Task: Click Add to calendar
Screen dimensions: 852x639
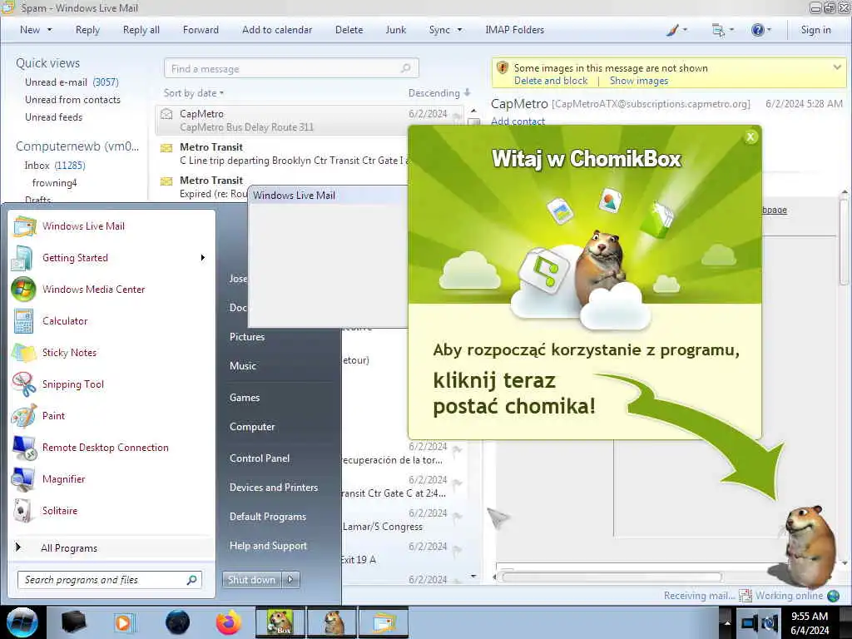Action: (x=277, y=30)
